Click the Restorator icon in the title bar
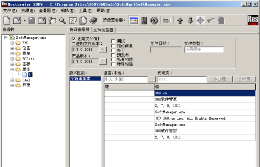 click(5, 4)
